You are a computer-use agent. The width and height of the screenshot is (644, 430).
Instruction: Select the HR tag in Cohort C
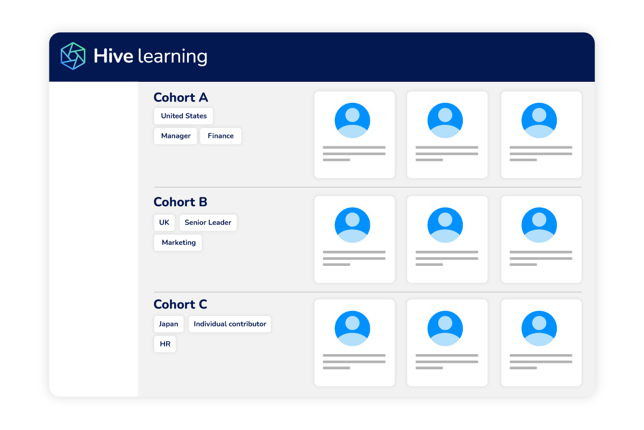(x=165, y=344)
